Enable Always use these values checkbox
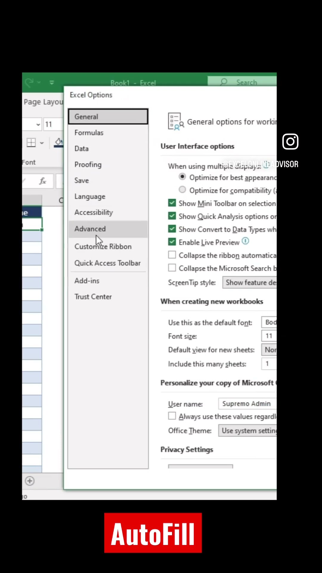 point(172,416)
